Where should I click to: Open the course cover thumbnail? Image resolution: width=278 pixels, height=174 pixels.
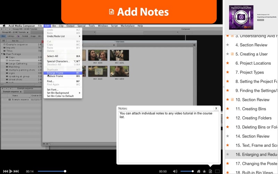tap(241, 17)
